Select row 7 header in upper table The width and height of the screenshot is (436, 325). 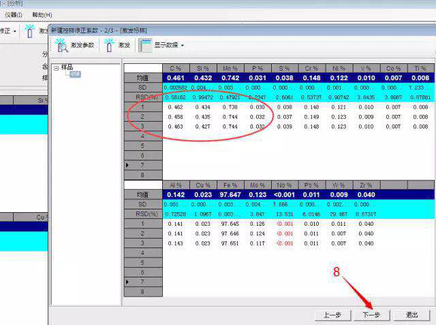coord(143,165)
